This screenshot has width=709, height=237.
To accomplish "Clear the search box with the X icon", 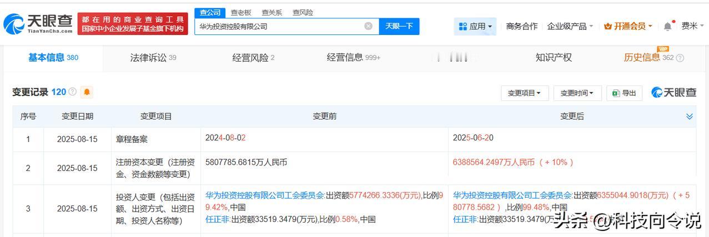I will point(369,26).
